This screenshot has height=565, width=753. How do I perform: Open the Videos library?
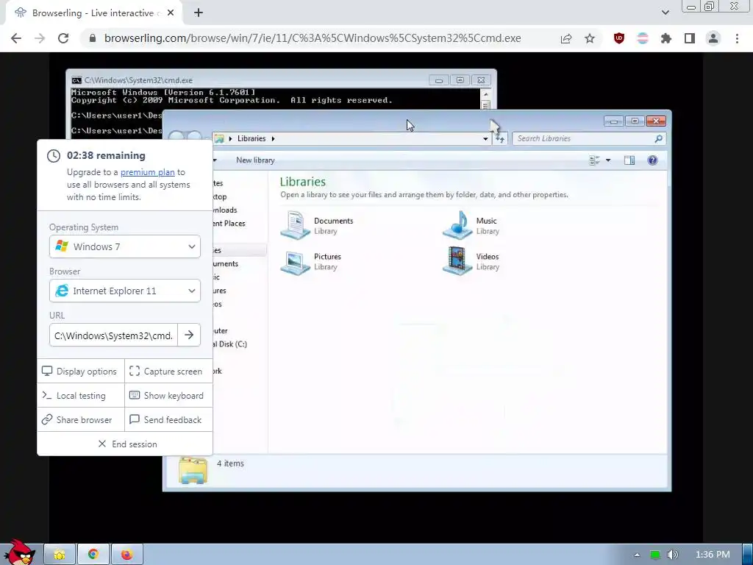471,261
